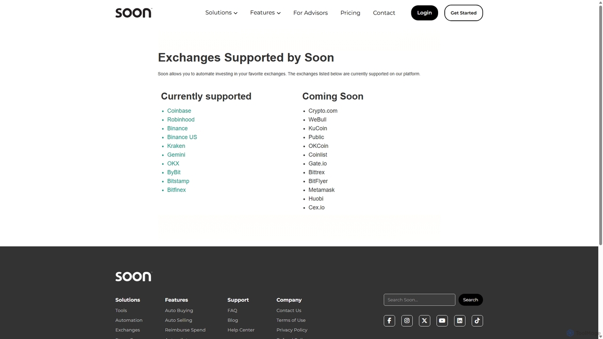Open the Gemini exchange link
This screenshot has height=339, width=603.
click(176, 154)
